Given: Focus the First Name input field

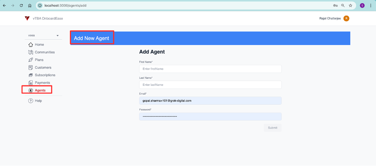Looking at the screenshot, I should (210, 69).
